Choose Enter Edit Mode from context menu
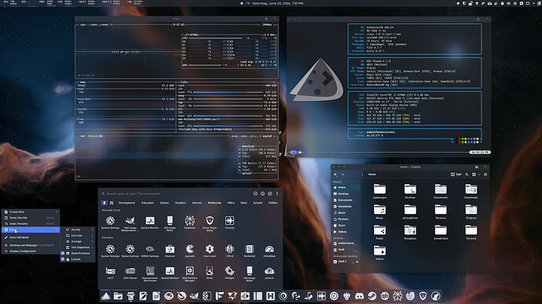The height and width of the screenshot is (304, 542). pyautogui.click(x=31, y=237)
